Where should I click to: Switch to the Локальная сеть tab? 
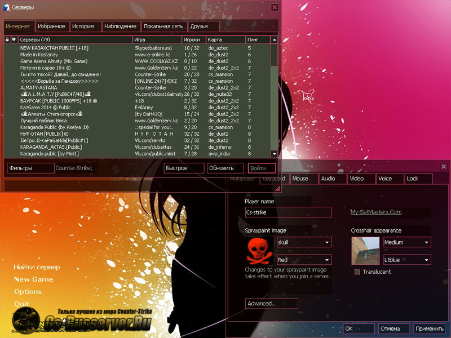point(164,26)
